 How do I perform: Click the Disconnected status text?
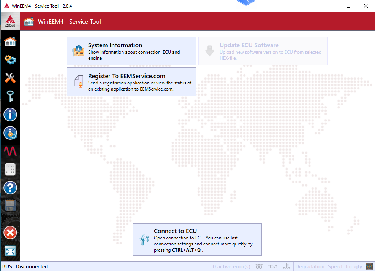click(x=32, y=266)
